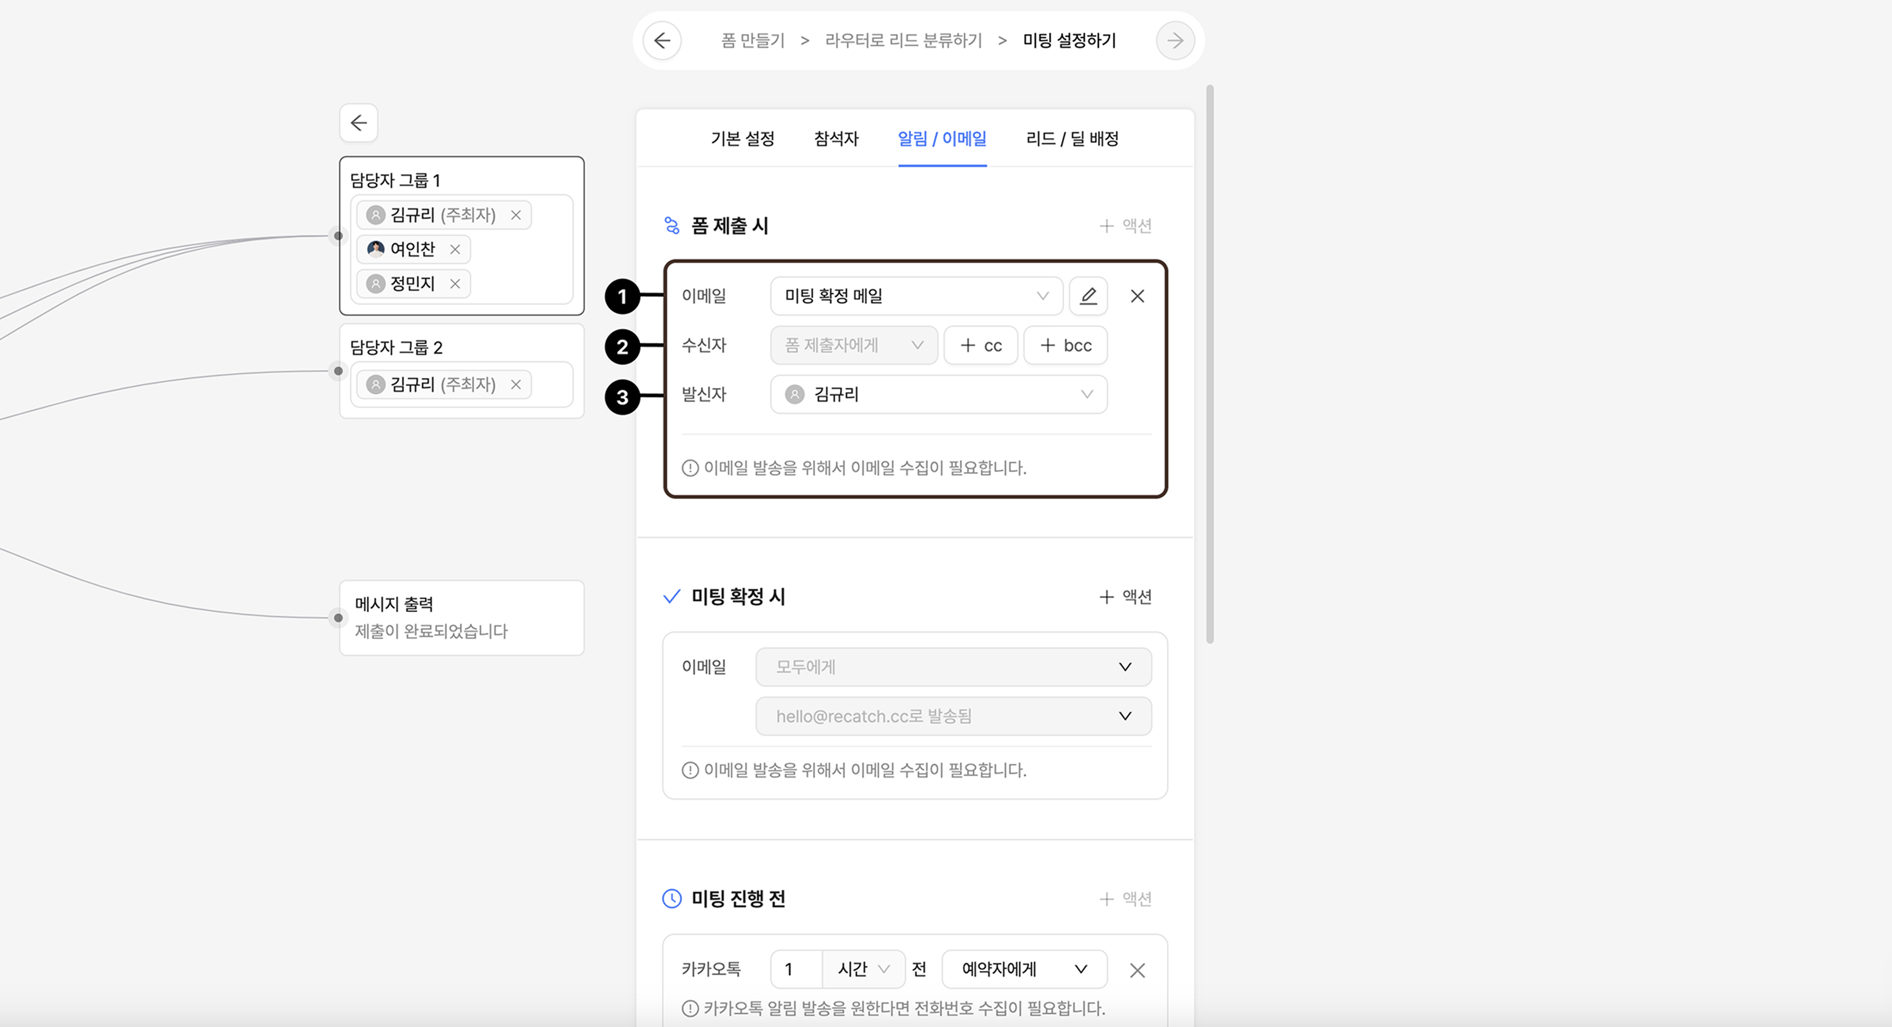The width and height of the screenshot is (1892, 1027).
Task: Click the + cc button
Action: [x=980, y=345]
